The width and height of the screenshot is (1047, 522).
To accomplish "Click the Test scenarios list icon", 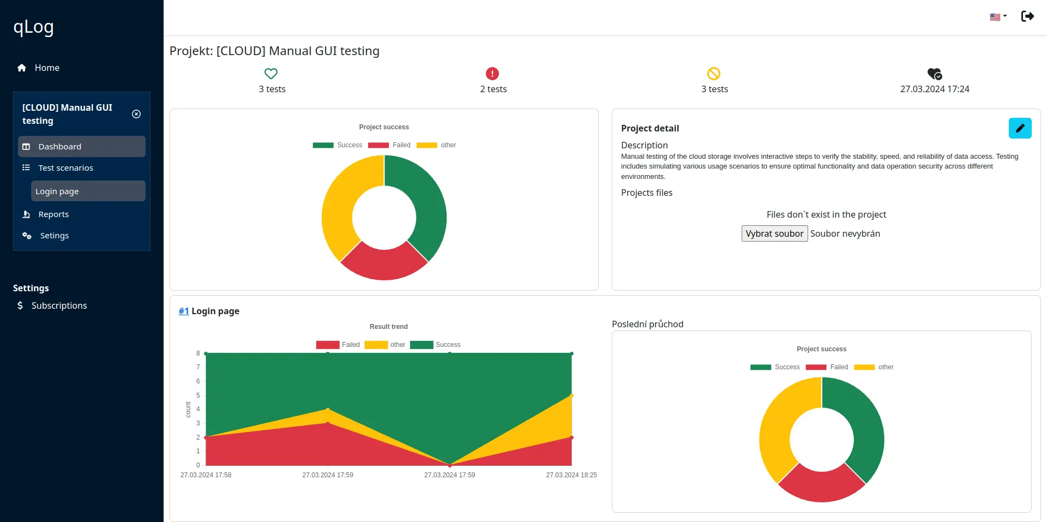I will 26,167.
